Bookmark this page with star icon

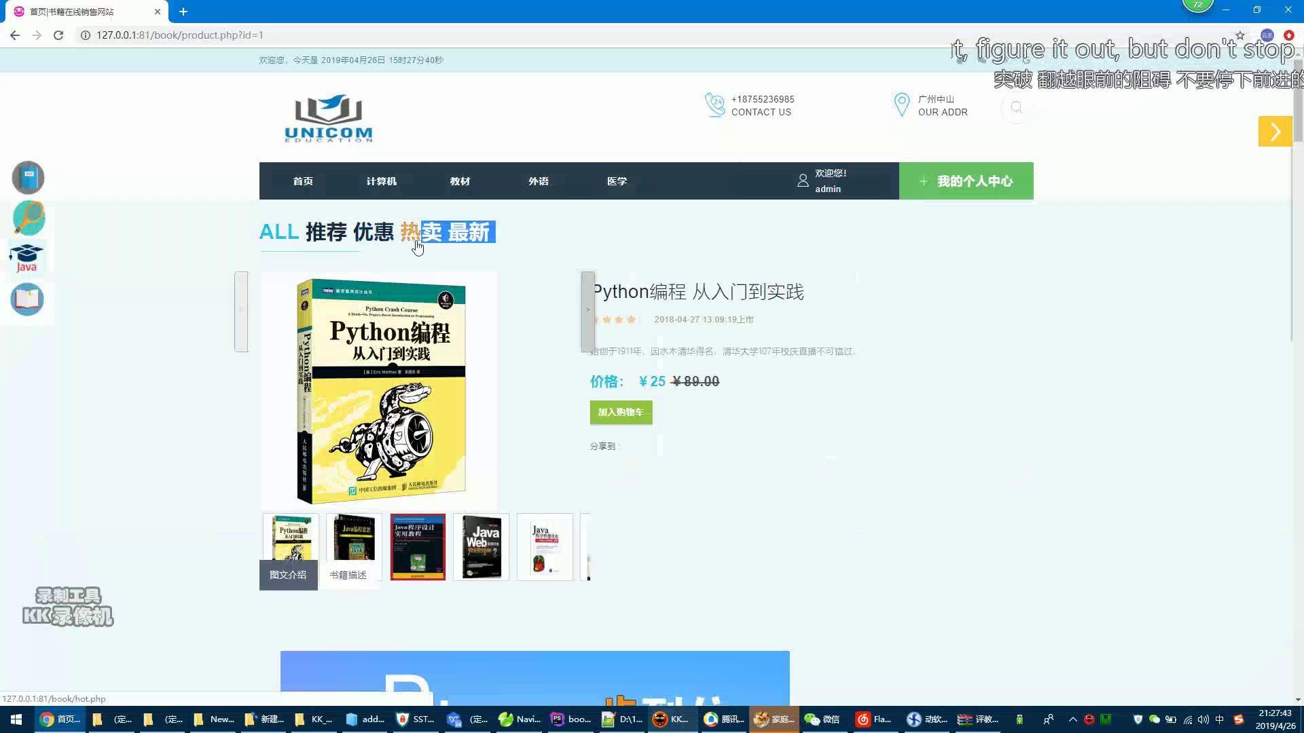tap(1240, 35)
